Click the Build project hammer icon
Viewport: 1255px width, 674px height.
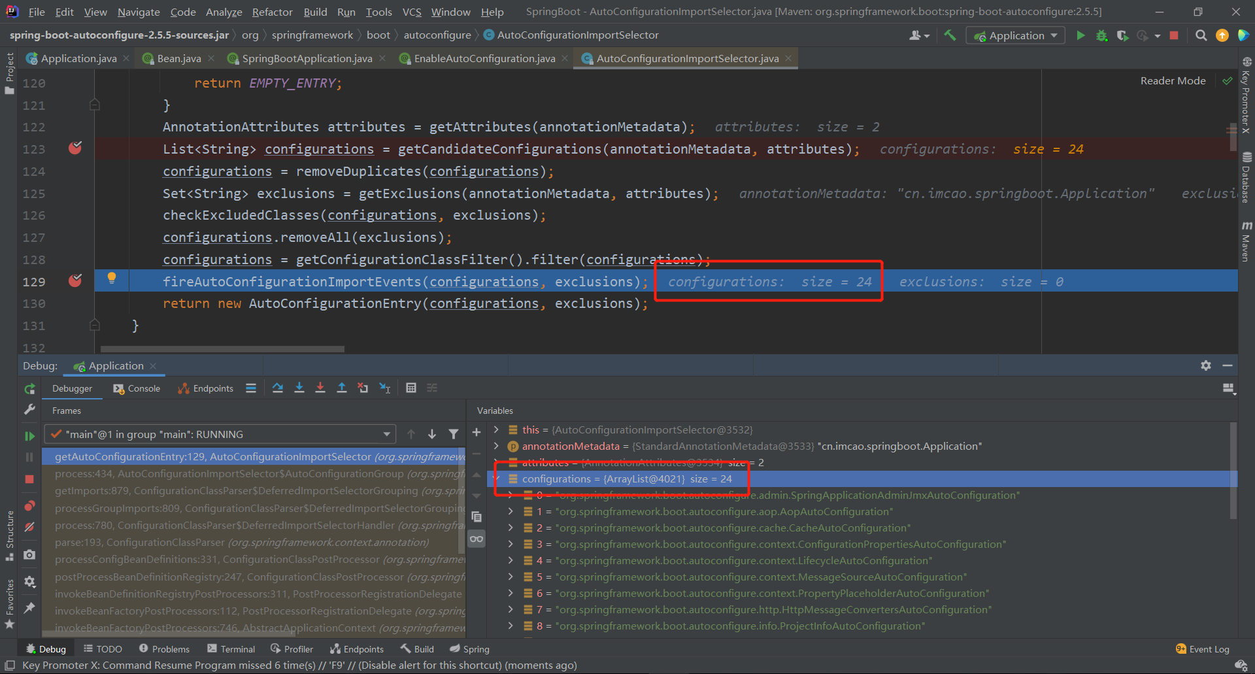pyautogui.click(x=950, y=35)
